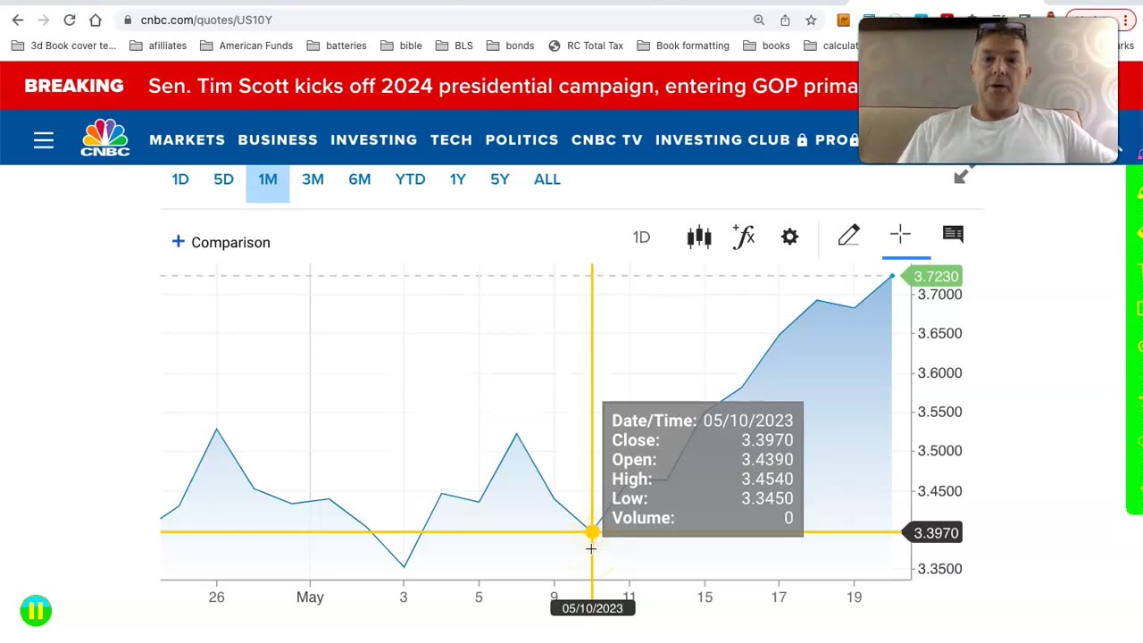The height and width of the screenshot is (643, 1143).
Task: Open the INVESTING menu
Action: (374, 140)
